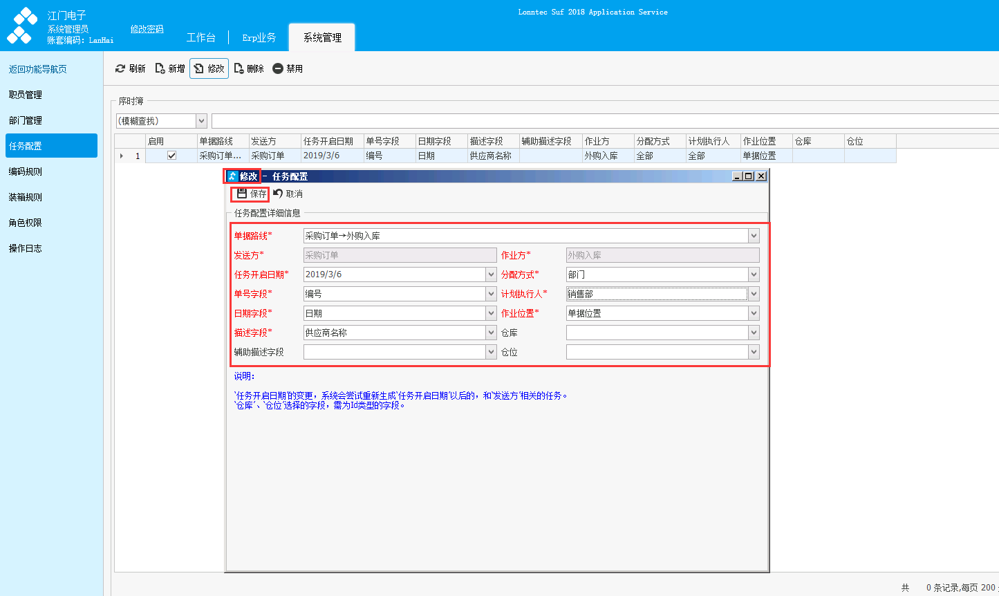999x596 pixels.
Task: Click the New (新增) toolbar button
Action: click(x=170, y=68)
